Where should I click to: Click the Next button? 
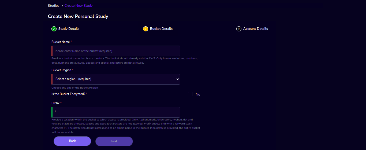pos(114,141)
